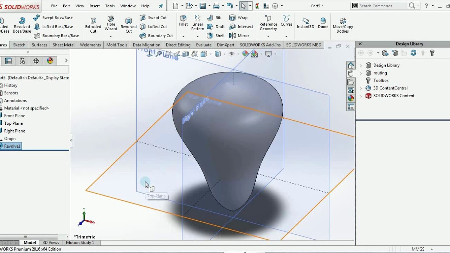This screenshot has height=253, width=450.
Task: Open the Options gear icon
Action: pyautogui.click(x=275, y=6)
